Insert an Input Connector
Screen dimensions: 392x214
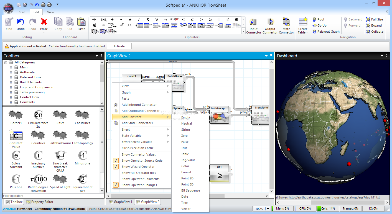pyautogui.click(x=254, y=26)
